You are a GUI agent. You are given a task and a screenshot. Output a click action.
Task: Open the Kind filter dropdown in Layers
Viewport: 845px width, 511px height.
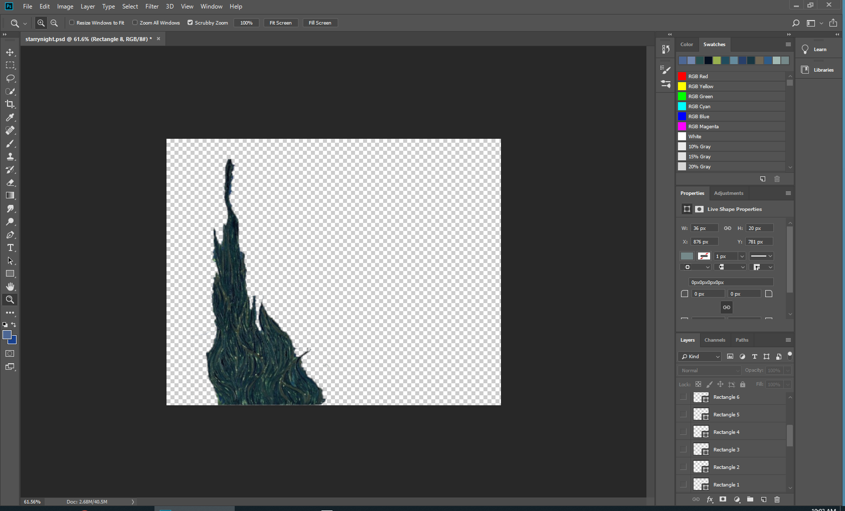point(700,357)
